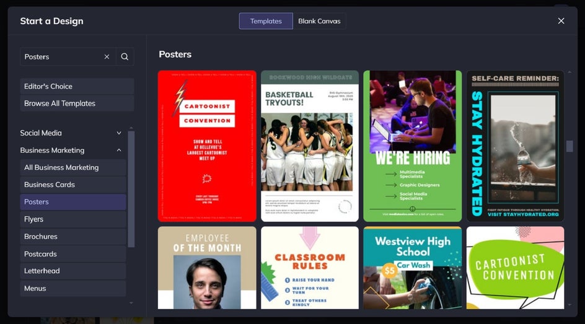
Task: Choose the Classroom Rules poster template
Action: (x=310, y=268)
